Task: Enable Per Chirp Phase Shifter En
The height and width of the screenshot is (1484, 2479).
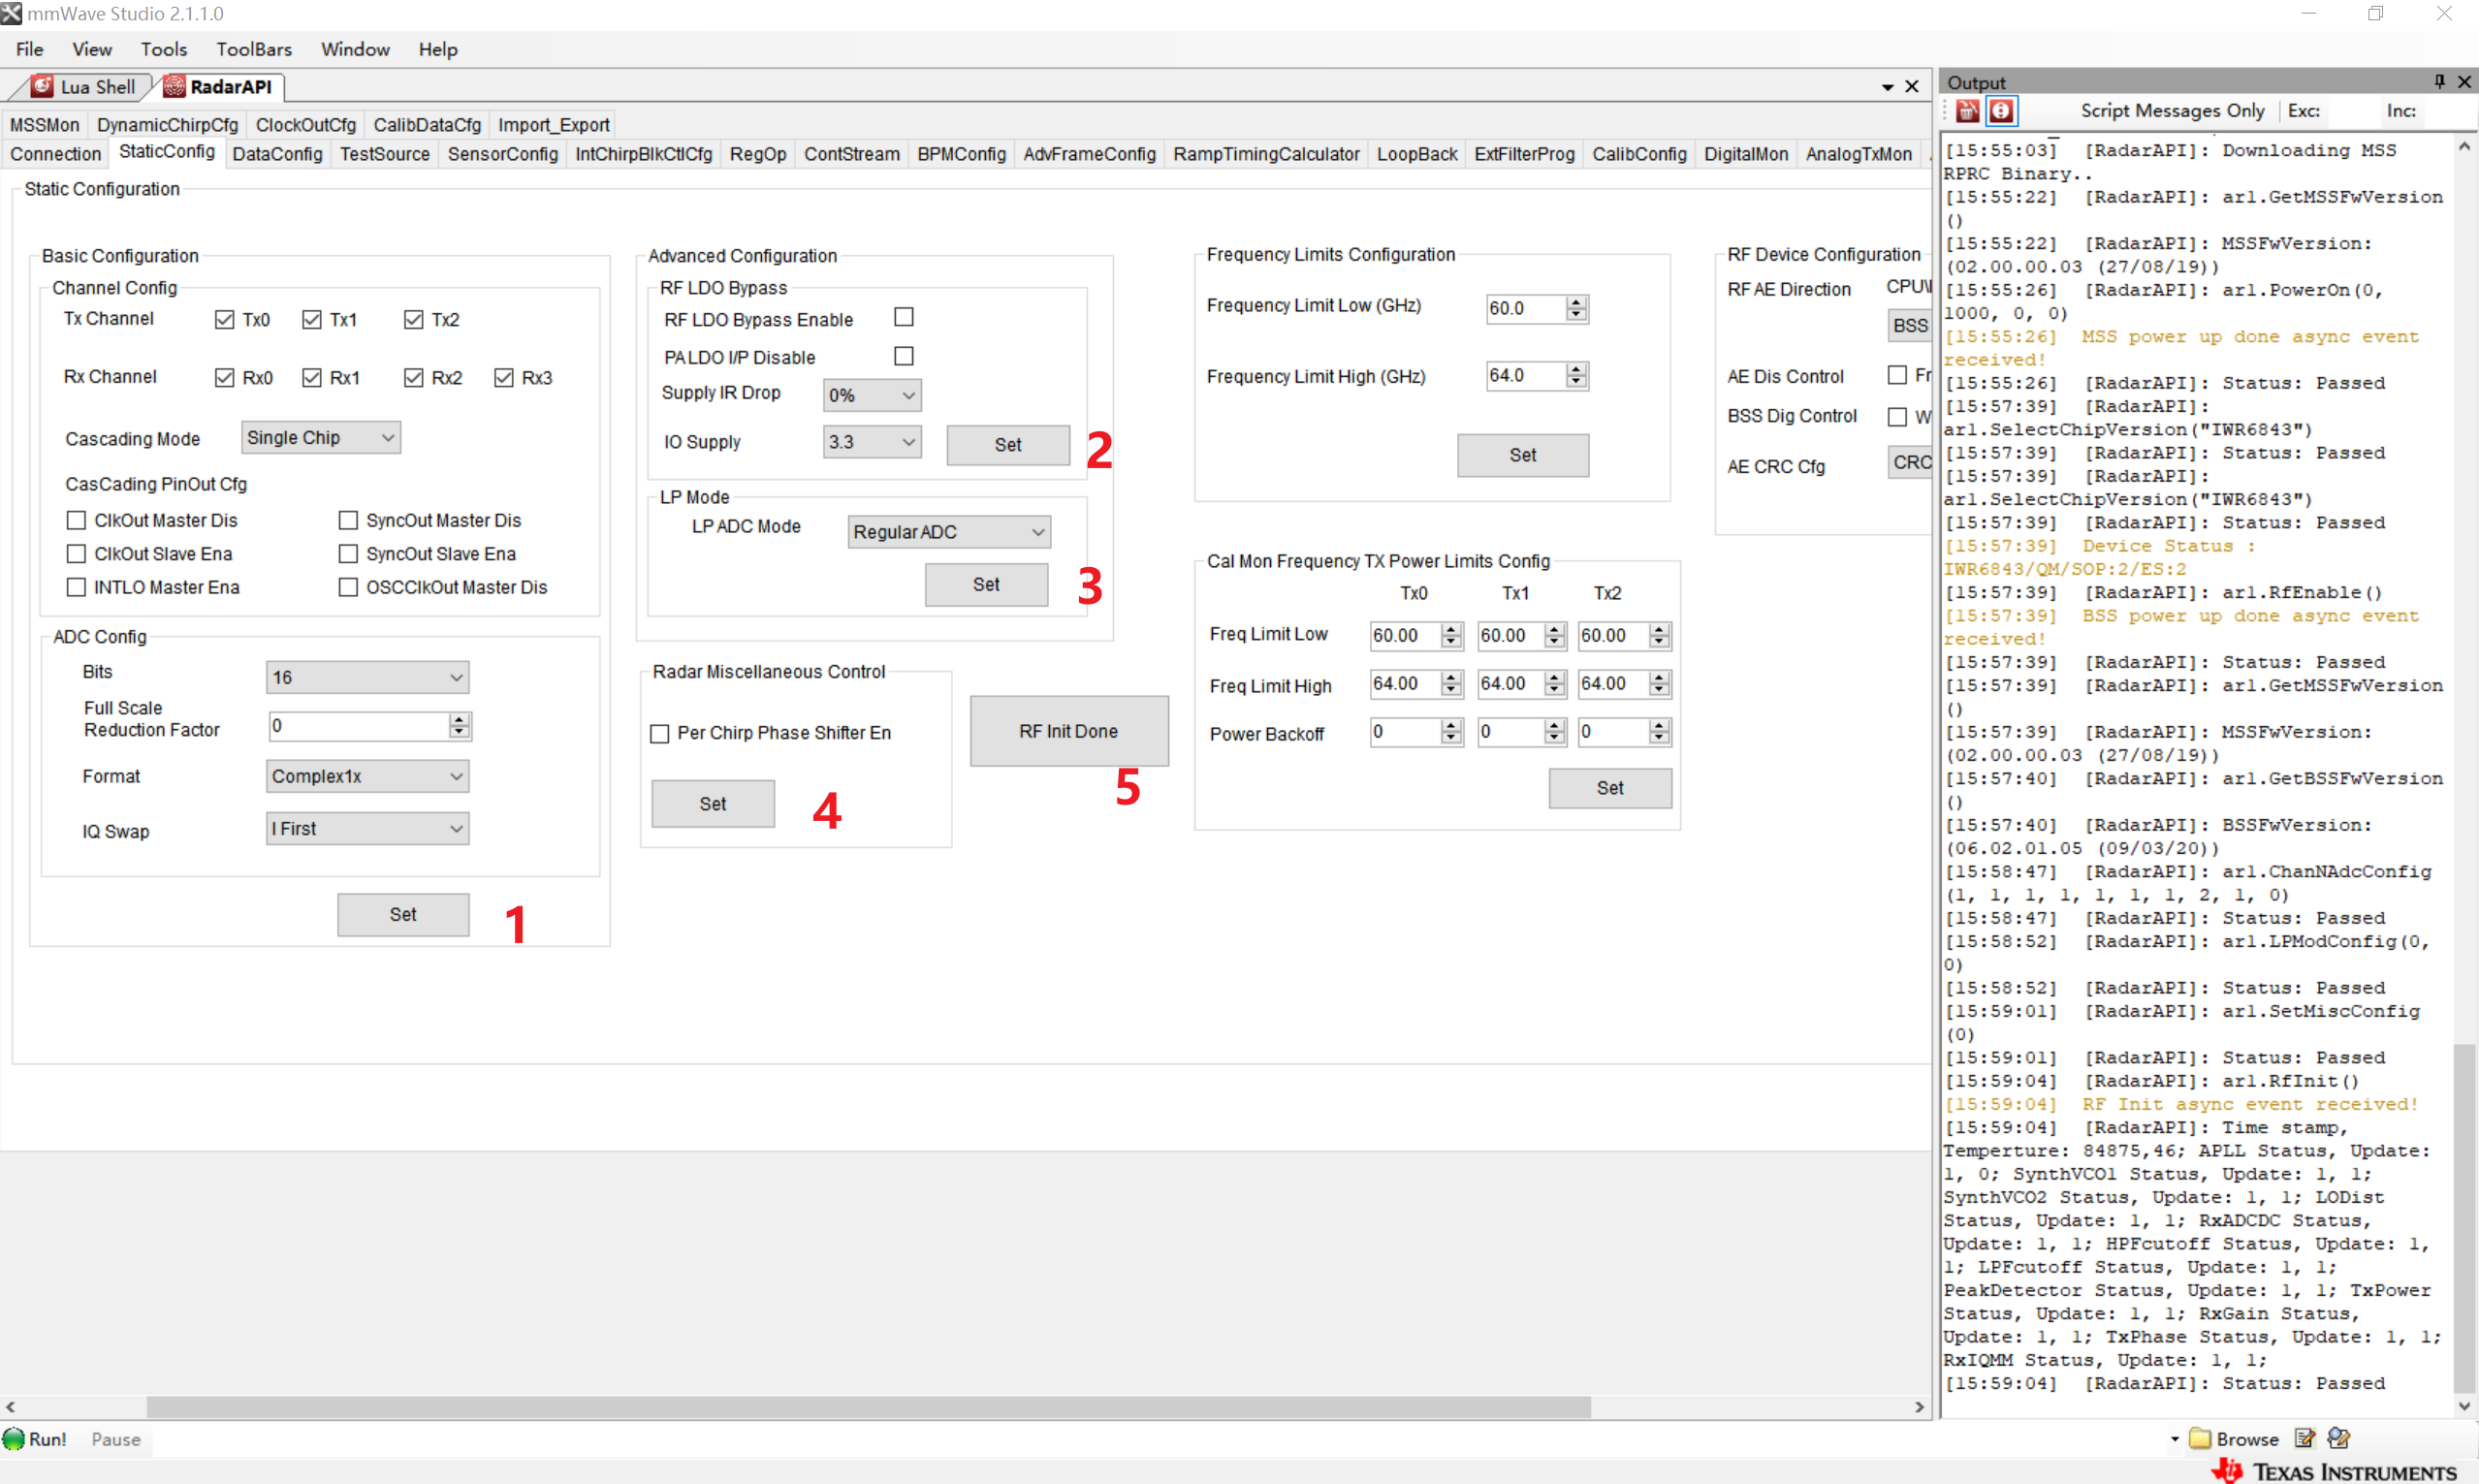Action: pos(660,734)
